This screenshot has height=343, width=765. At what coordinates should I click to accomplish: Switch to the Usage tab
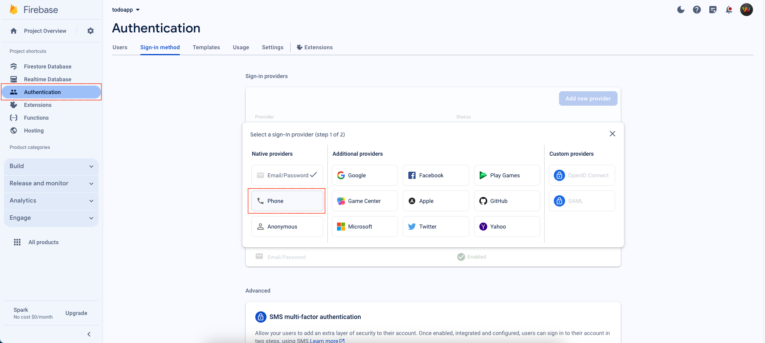point(241,47)
